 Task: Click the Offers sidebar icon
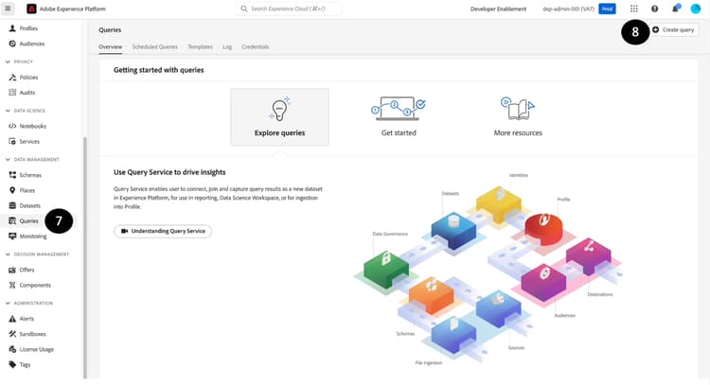(x=12, y=270)
